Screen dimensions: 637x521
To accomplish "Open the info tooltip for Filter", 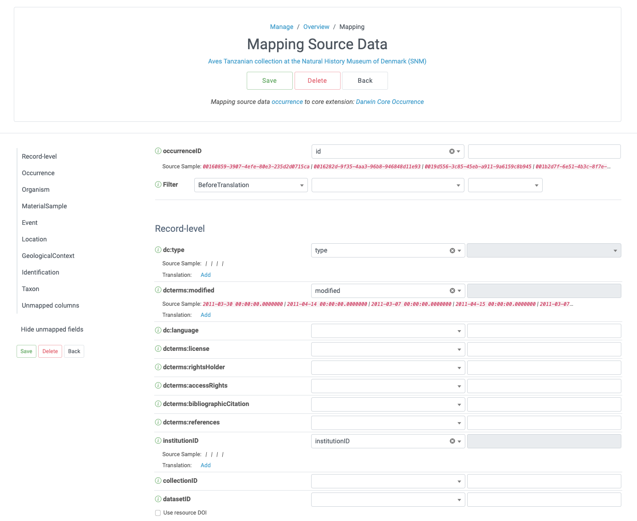I will [157, 184].
